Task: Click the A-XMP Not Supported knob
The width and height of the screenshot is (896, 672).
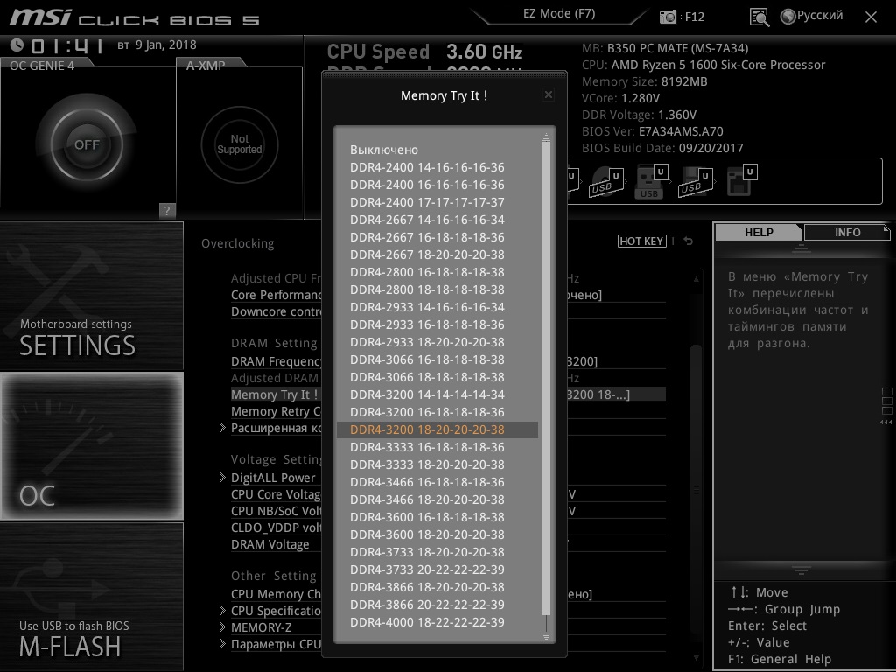Action: [x=240, y=144]
